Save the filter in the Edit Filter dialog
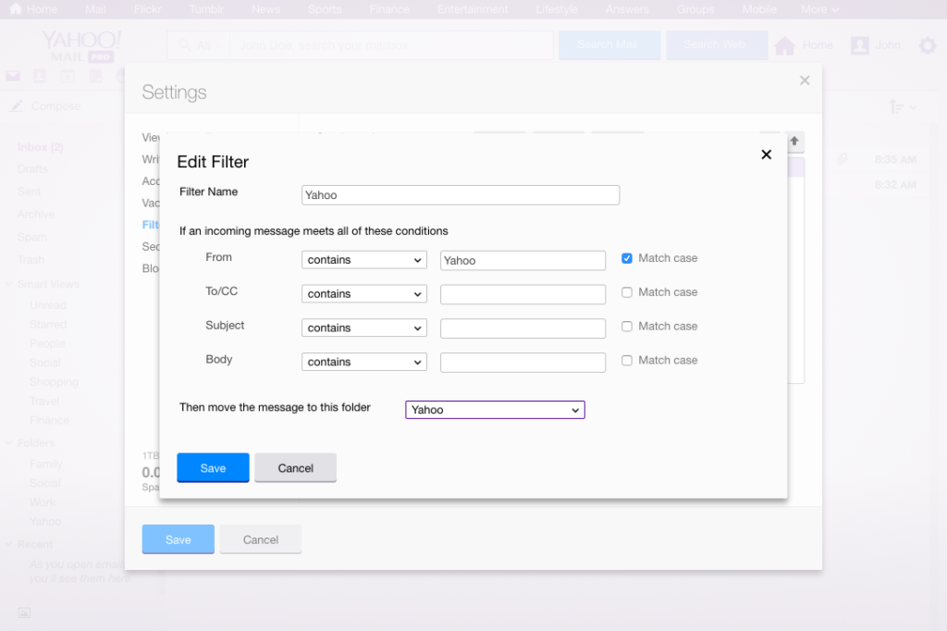Screen dimensions: 947x631 point(213,468)
